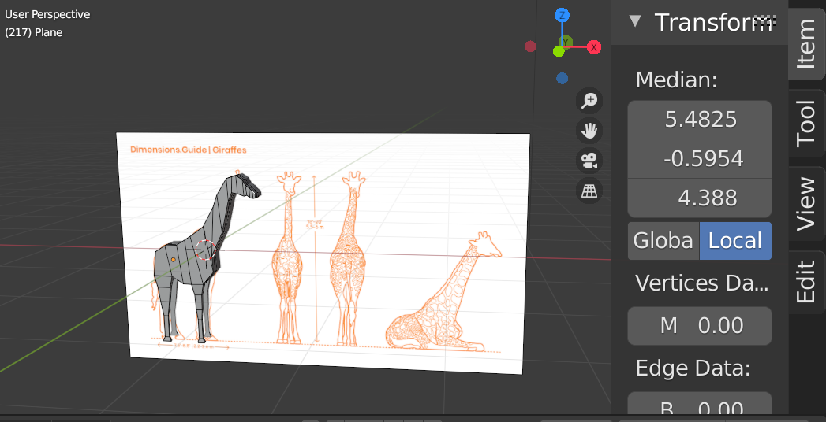Click the 'Edge Data:' label
The image size is (826, 422).
pyautogui.click(x=693, y=368)
